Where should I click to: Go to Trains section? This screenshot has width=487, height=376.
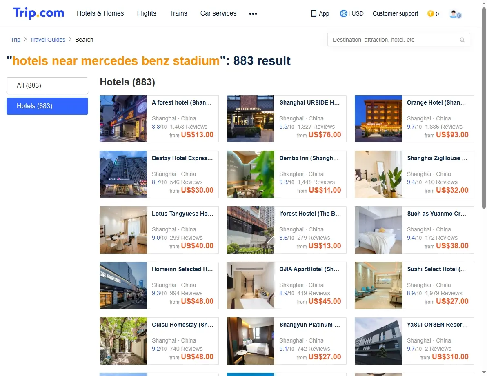tap(178, 13)
